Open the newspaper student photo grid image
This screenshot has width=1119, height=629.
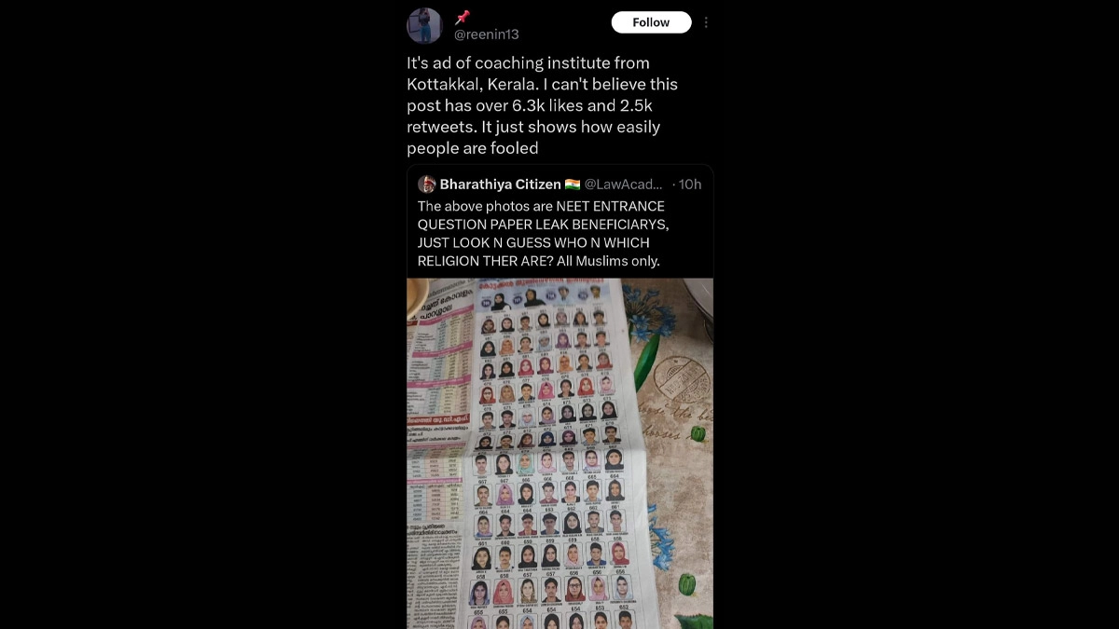(x=559, y=454)
